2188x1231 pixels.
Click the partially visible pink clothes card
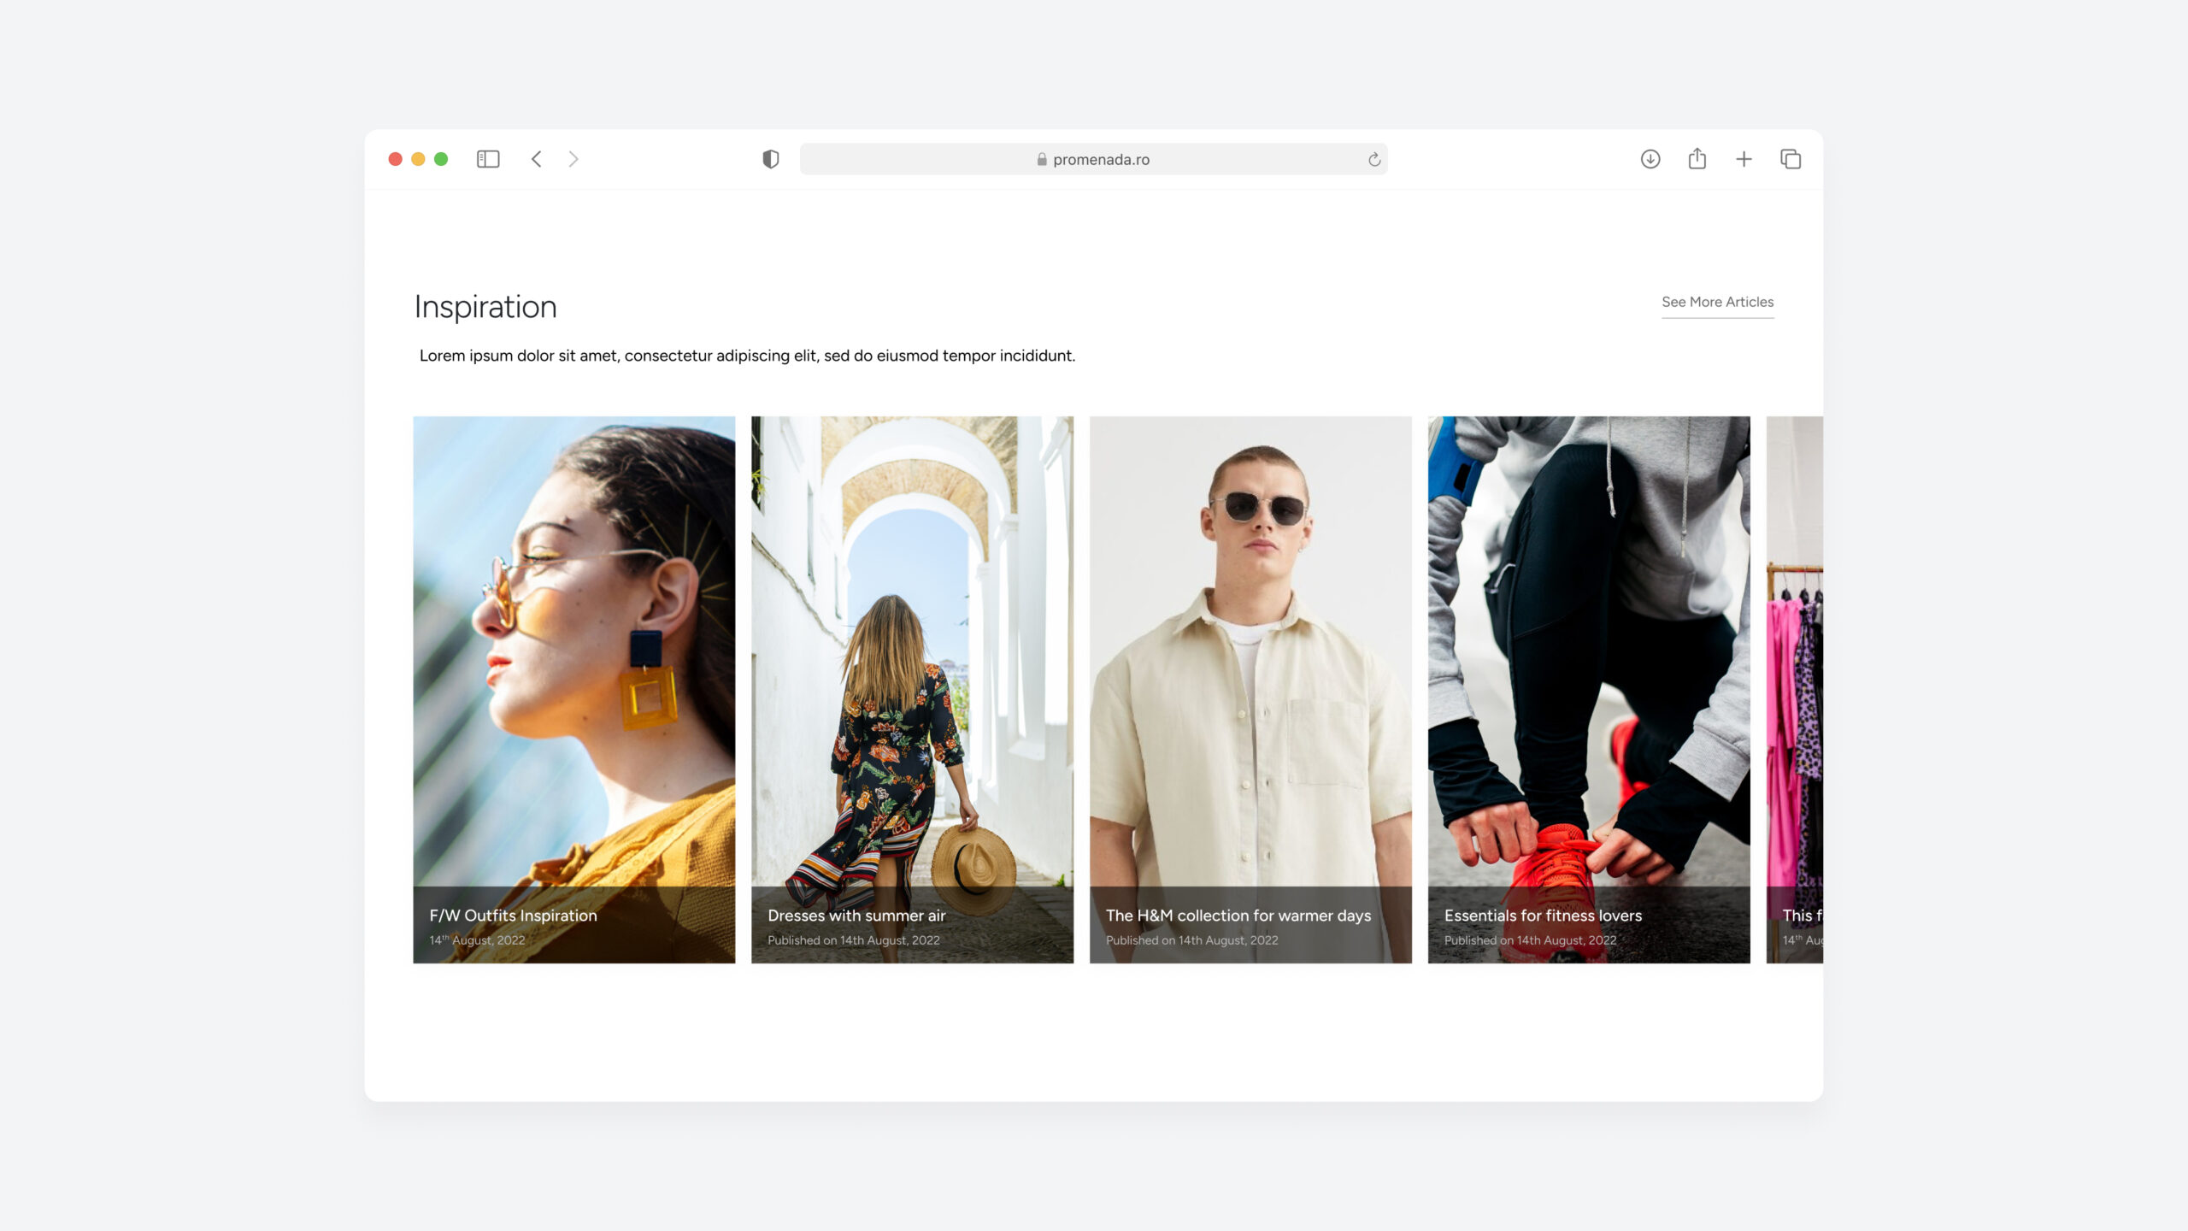point(1795,684)
